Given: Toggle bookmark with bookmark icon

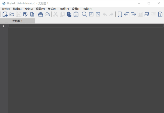Looking at the screenshot, I should [x=120, y=14].
